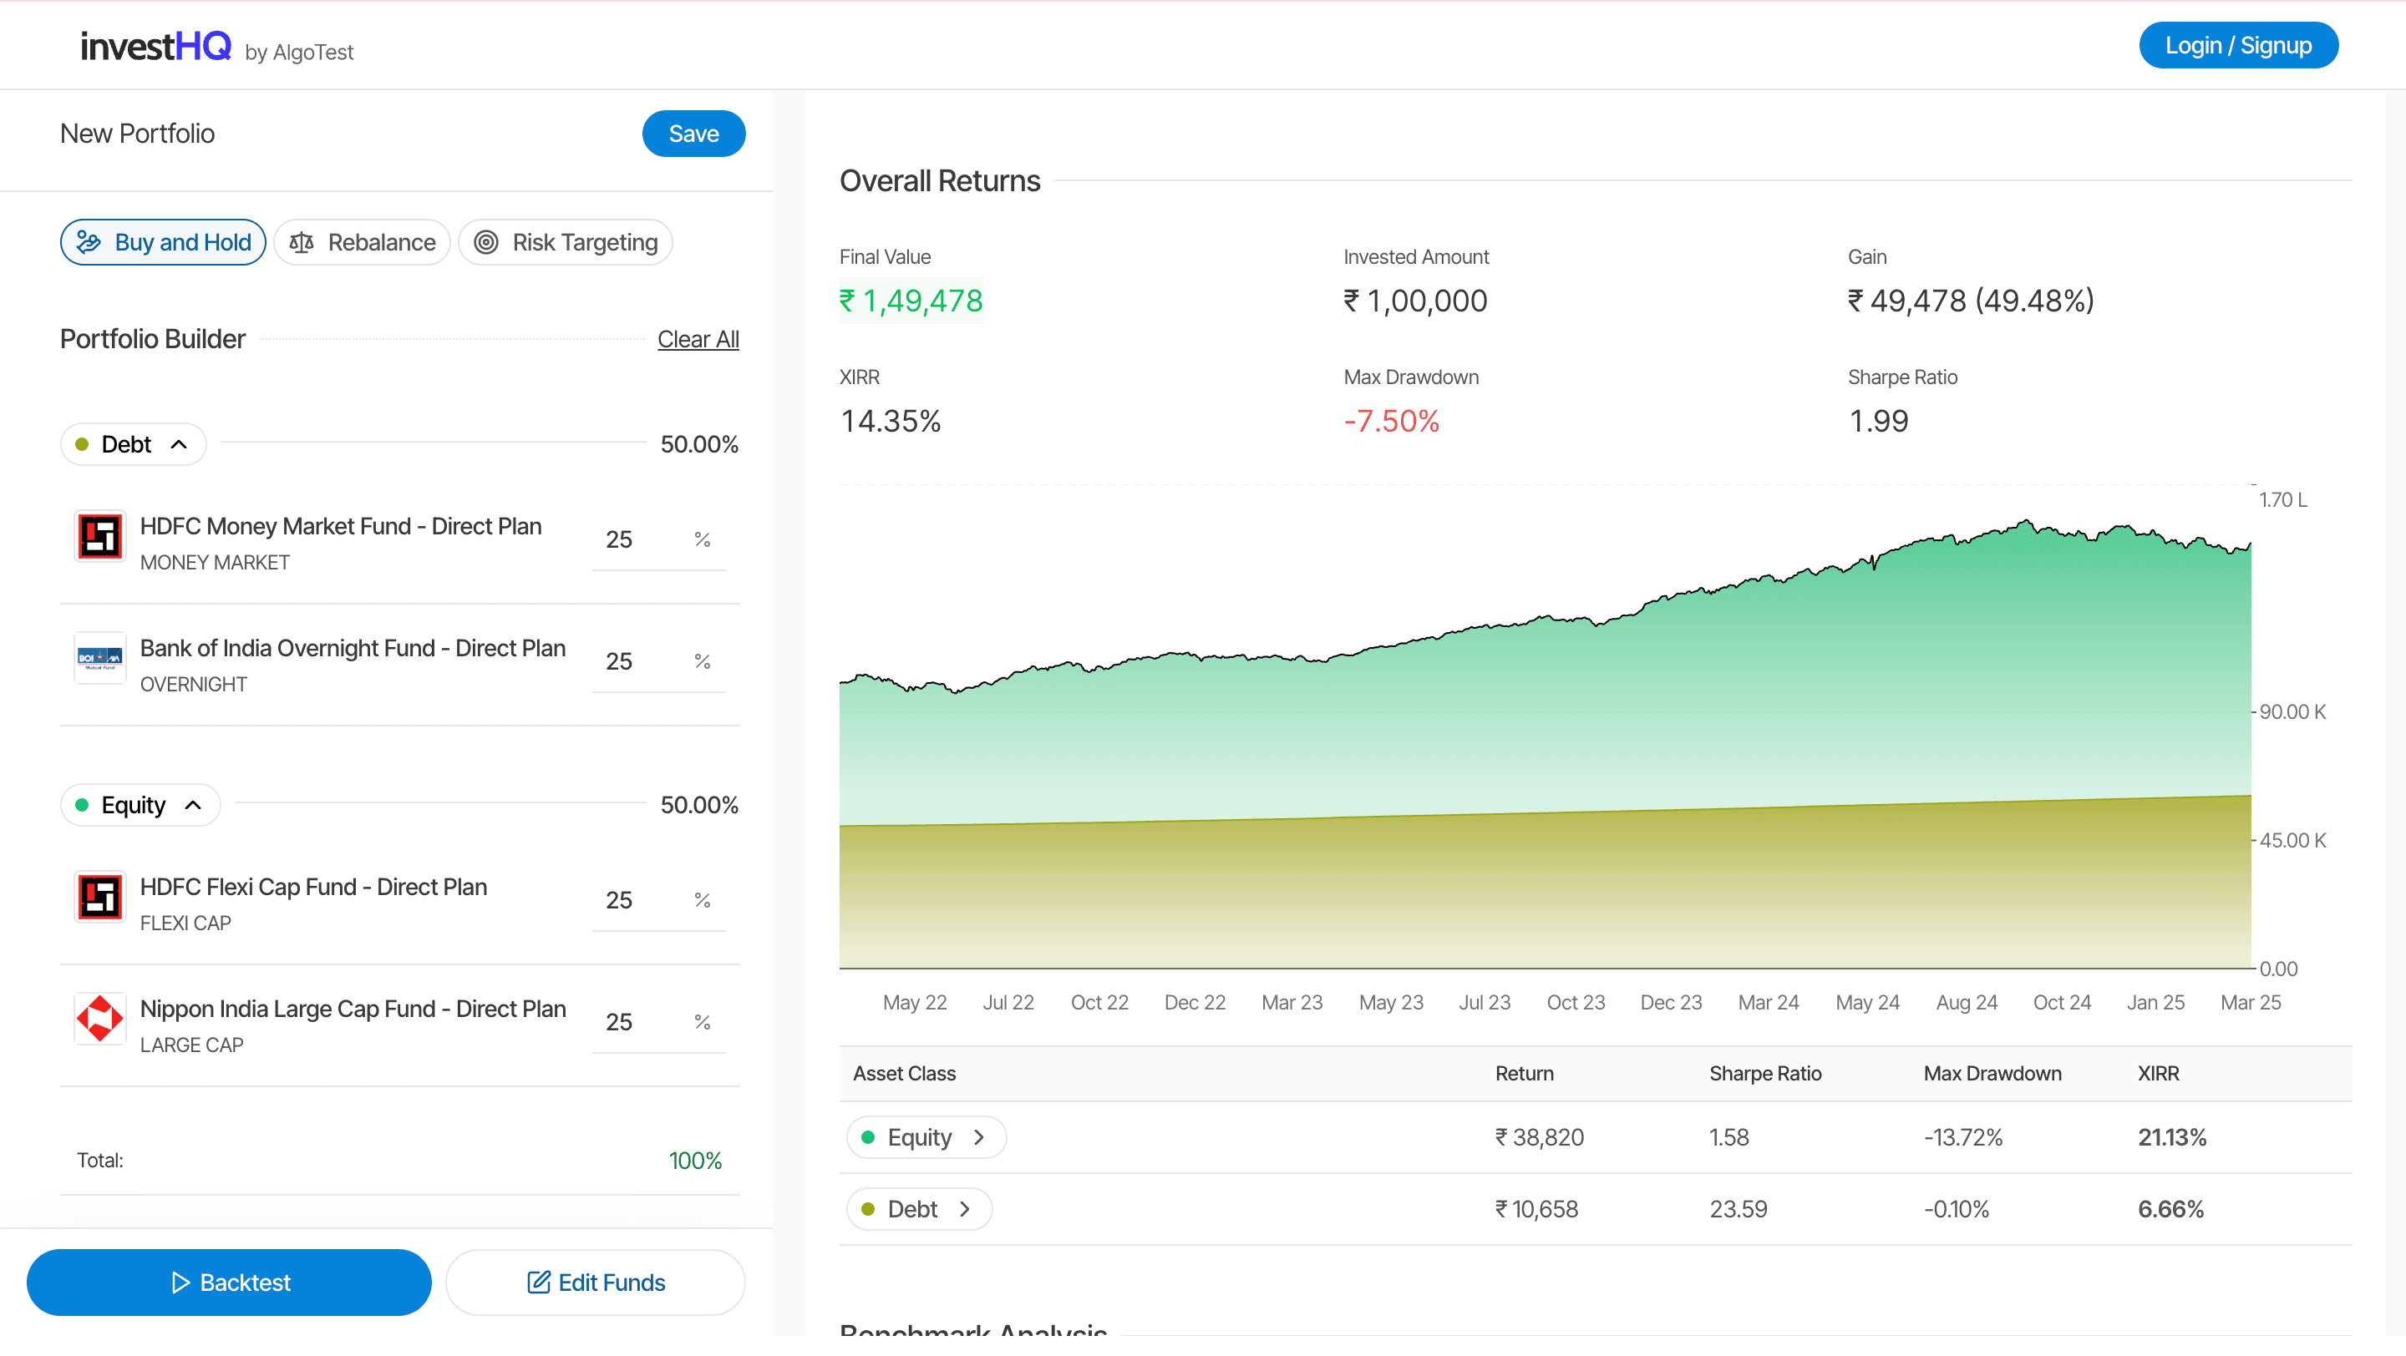Switch to the Risk Targeting strategy
The height and width of the screenshot is (1356, 2406).
click(x=565, y=243)
